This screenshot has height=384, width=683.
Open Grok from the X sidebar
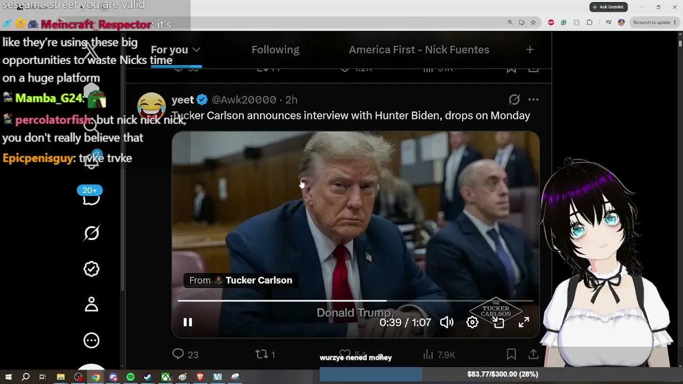[91, 233]
